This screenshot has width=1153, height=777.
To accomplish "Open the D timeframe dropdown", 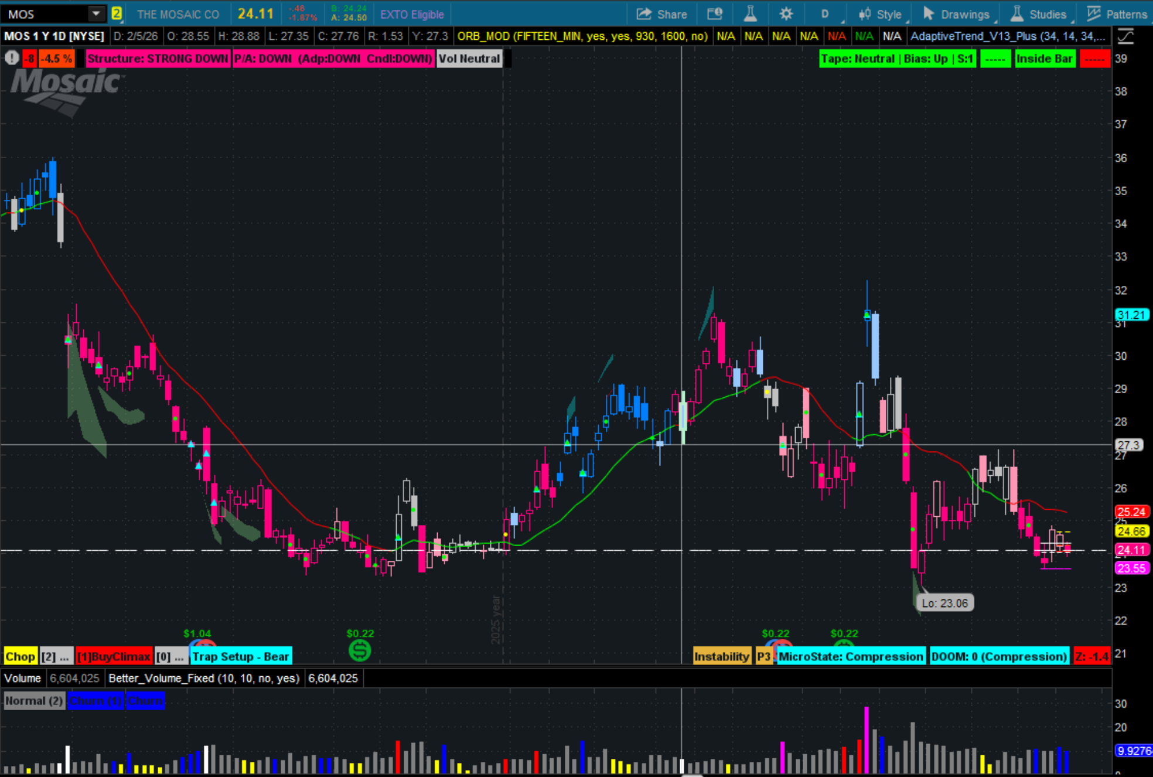I will 825,14.
